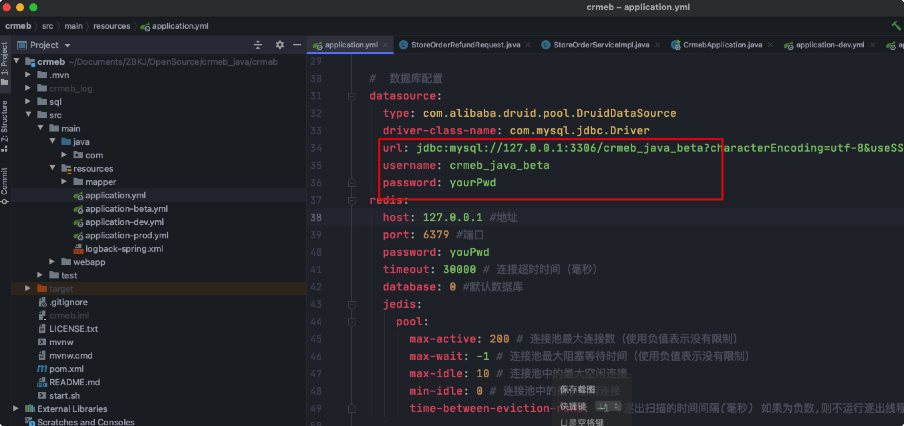The width and height of the screenshot is (904, 426).
Task: Place cursor on redis host 127.0.0.1 value
Action: pyautogui.click(x=452, y=217)
